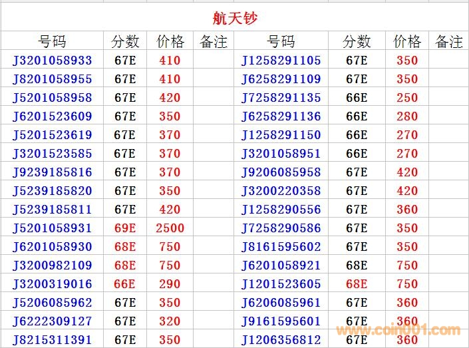Select serial number J8161595602
Screen dimensions: 469x348
point(281,247)
